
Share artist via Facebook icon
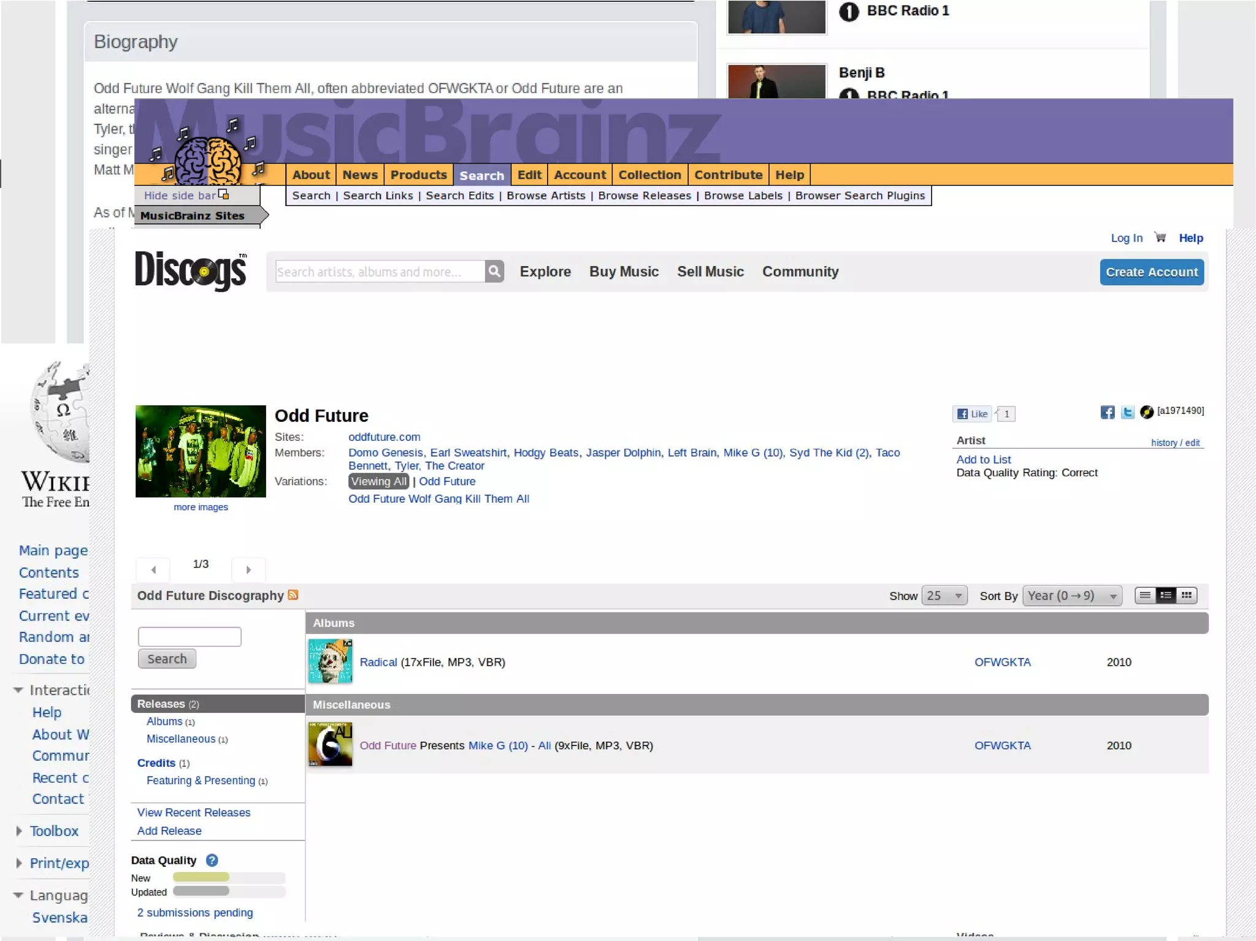[x=1107, y=412]
